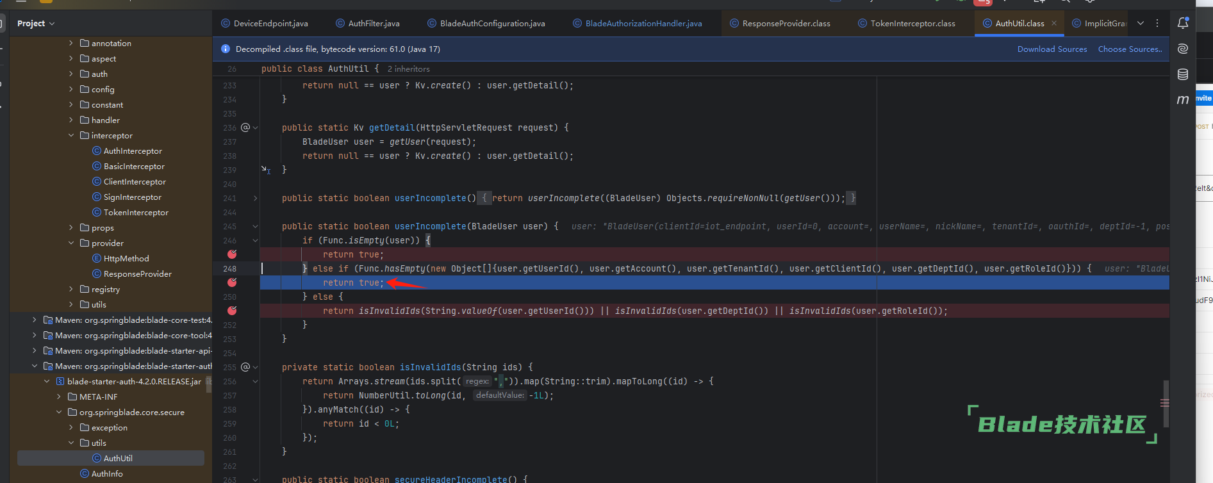Click the isInvalidIds method name on line 255
The width and height of the screenshot is (1213, 483).
point(430,367)
